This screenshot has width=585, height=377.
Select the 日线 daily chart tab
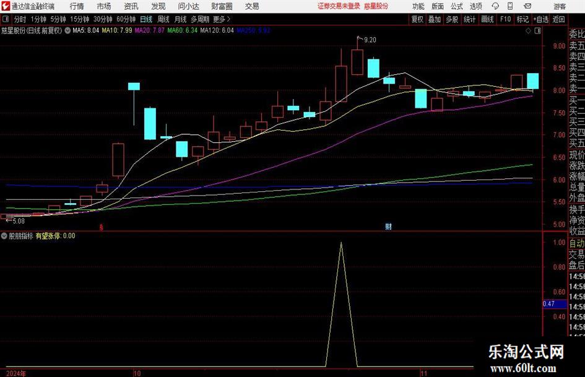pos(146,19)
